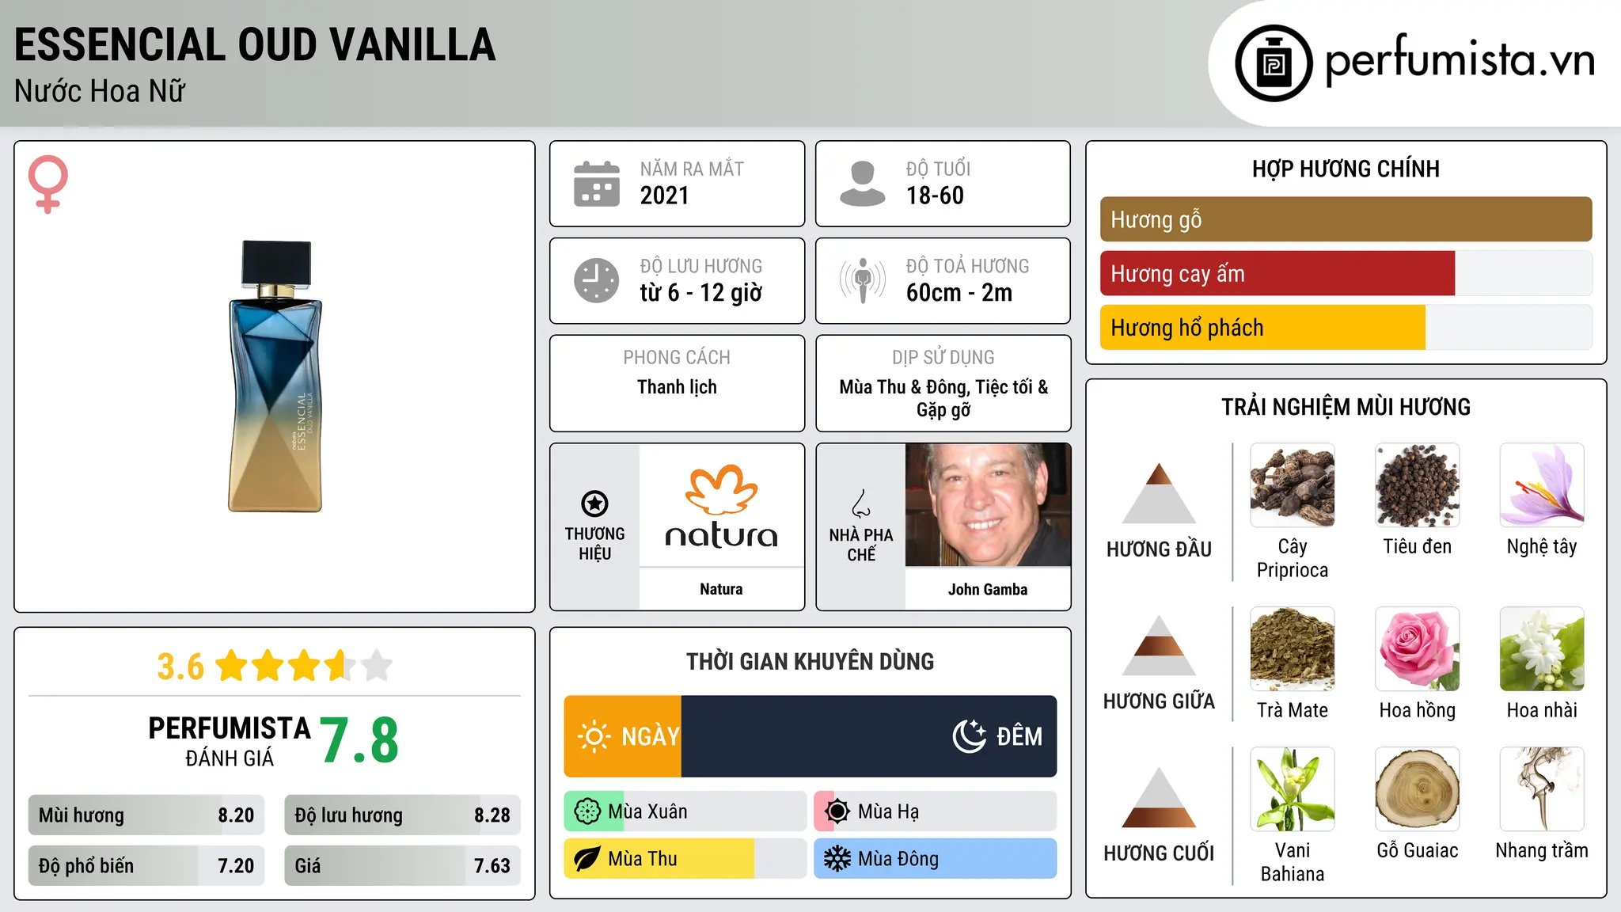Select the Trà Mate note image
Image resolution: width=1621 pixels, height=912 pixels.
1293,649
